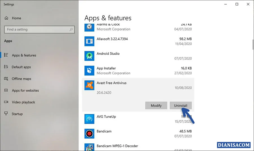Focus the Find a setting search box
This screenshot has width=254, height=151.
point(39,29)
